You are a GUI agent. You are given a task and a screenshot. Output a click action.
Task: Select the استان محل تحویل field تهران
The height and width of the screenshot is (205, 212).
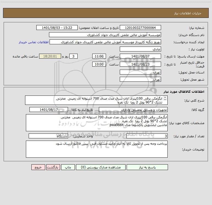tap(140, 72)
